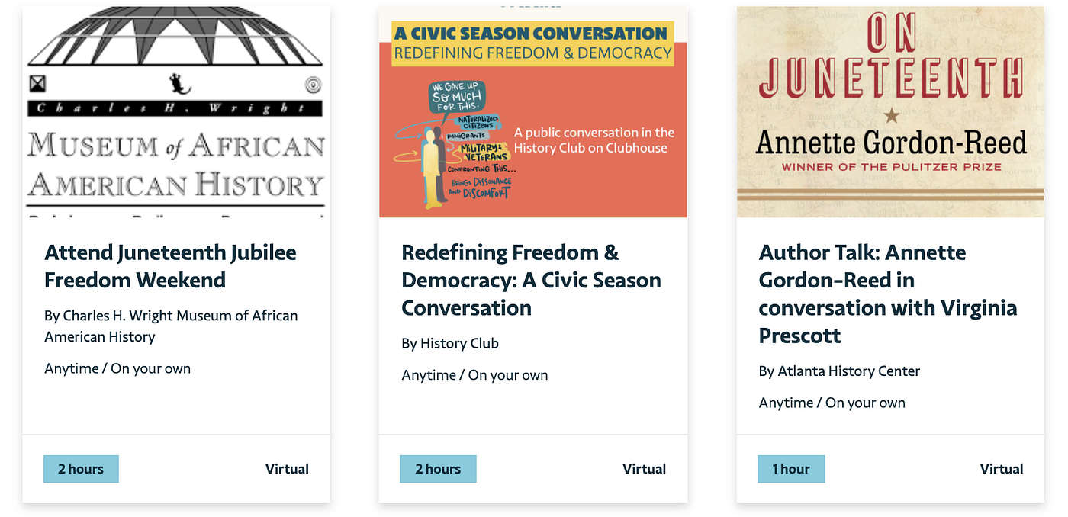Click Anytime / On your own under Atlanta History Center
The image size is (1068, 517).
pyautogui.click(x=832, y=403)
